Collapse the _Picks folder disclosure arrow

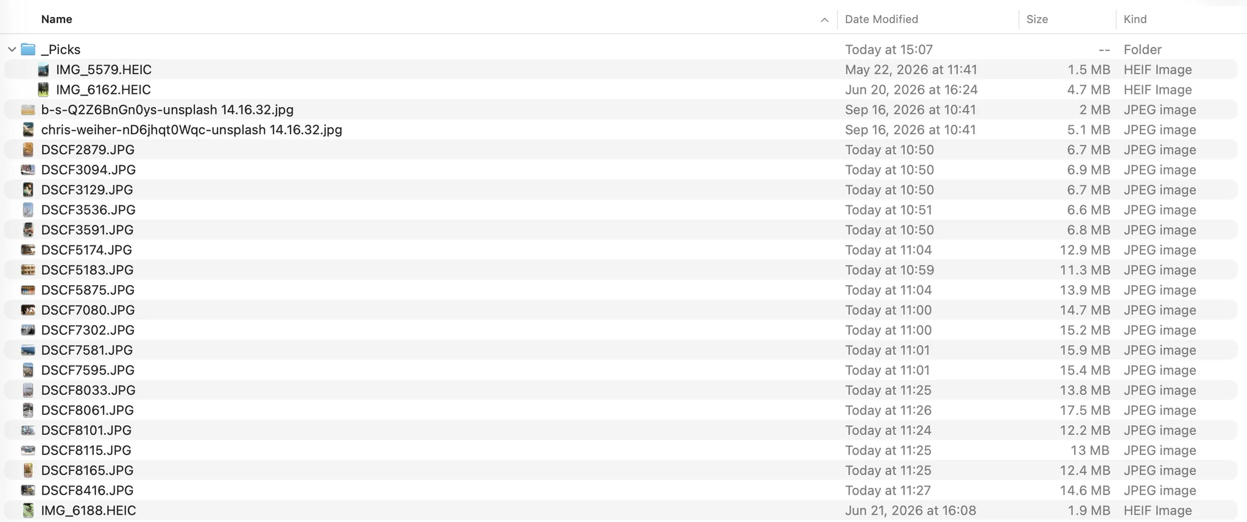click(x=12, y=49)
